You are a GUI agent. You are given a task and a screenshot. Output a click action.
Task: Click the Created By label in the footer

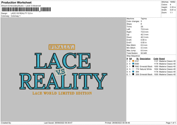pos(6,123)
